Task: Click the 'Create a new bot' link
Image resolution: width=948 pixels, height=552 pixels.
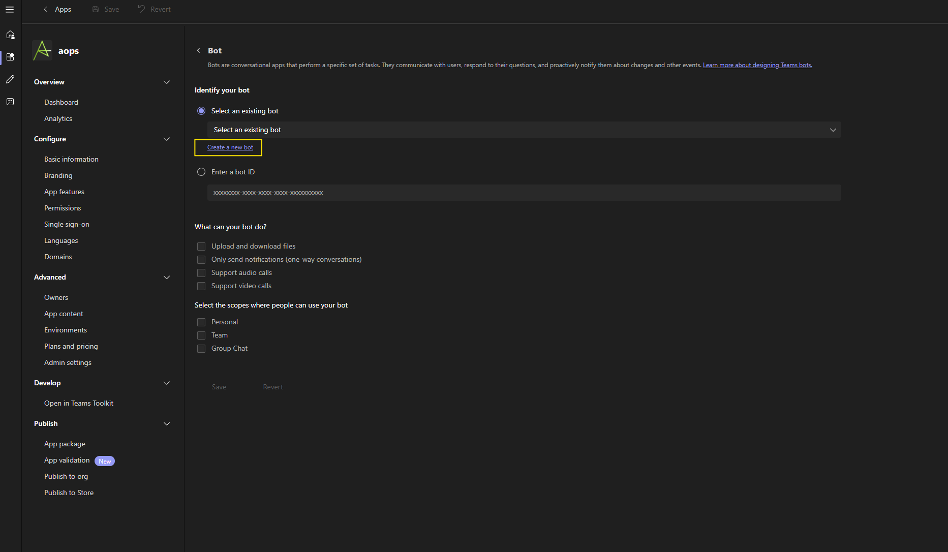Action: pos(230,147)
